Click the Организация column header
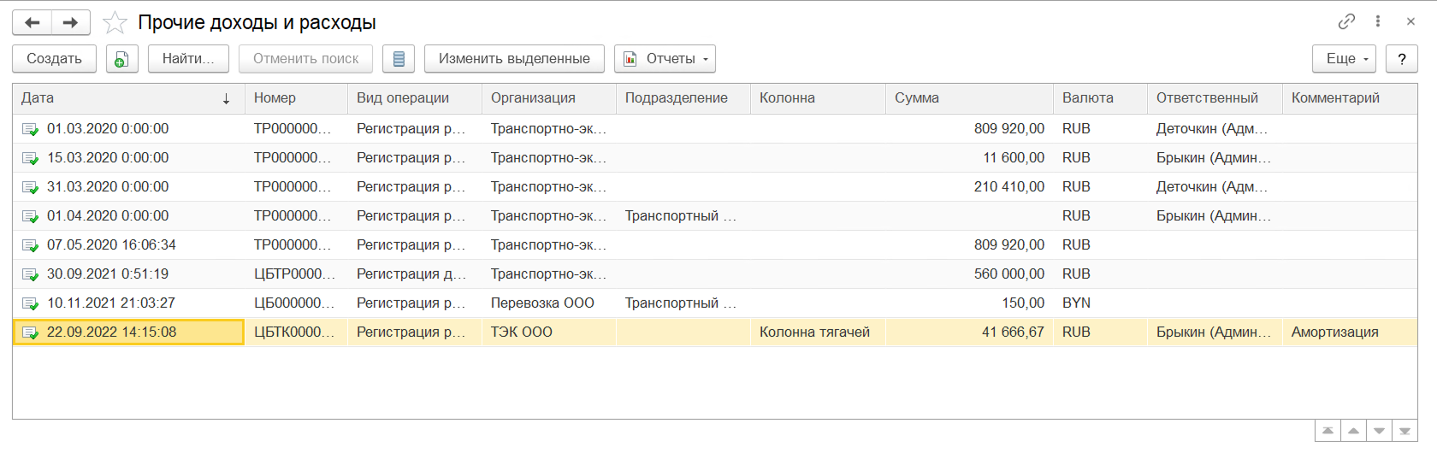 click(x=549, y=98)
